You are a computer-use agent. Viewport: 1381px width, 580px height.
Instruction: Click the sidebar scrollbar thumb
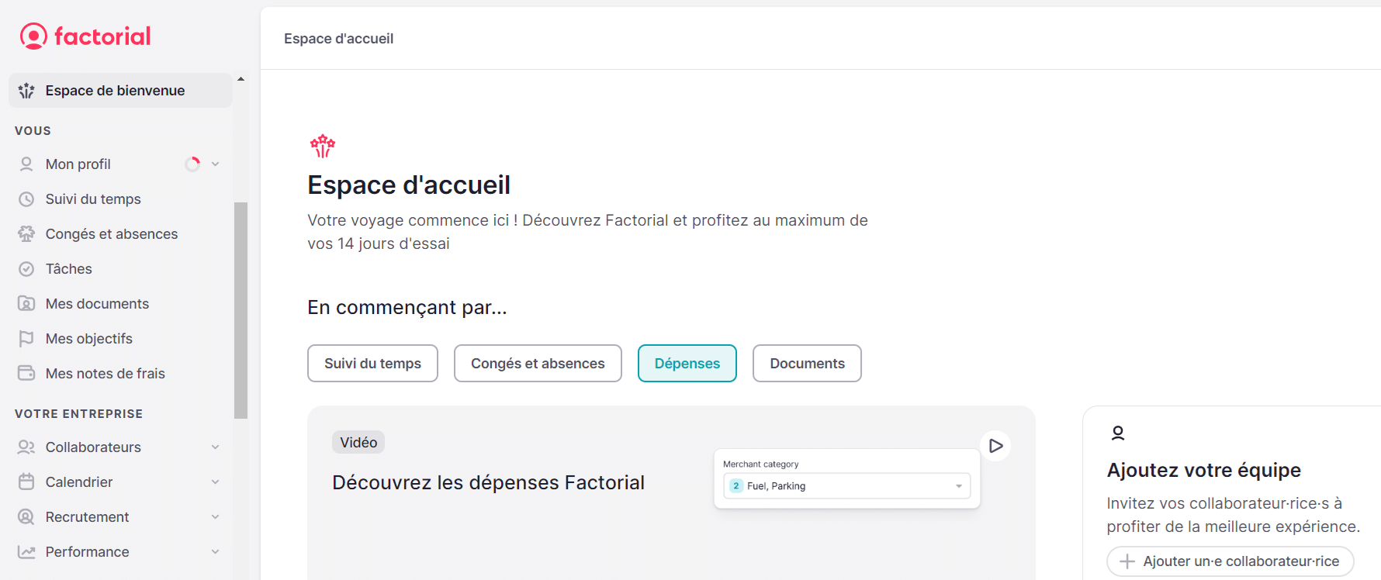[241, 310]
